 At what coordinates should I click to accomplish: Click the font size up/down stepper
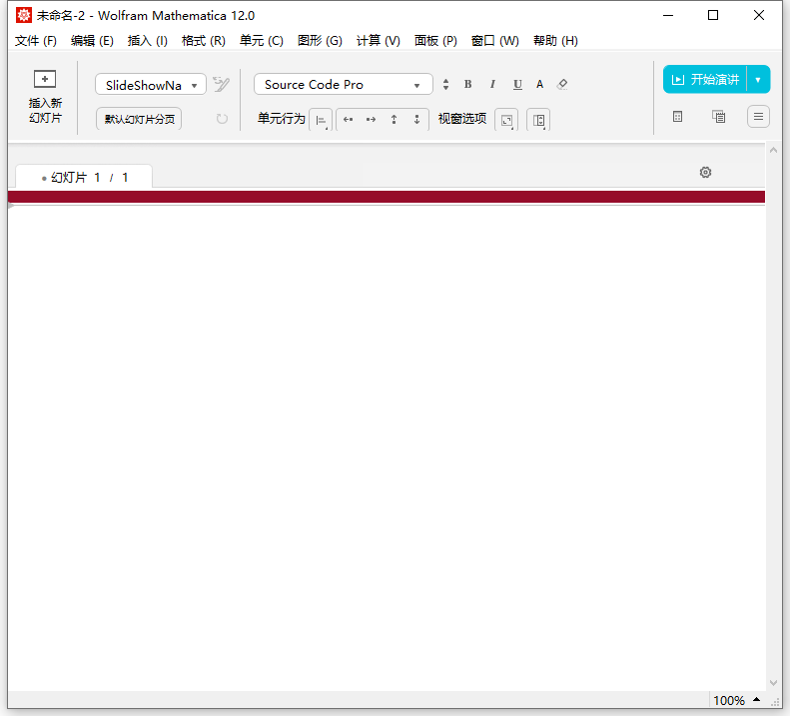[445, 84]
